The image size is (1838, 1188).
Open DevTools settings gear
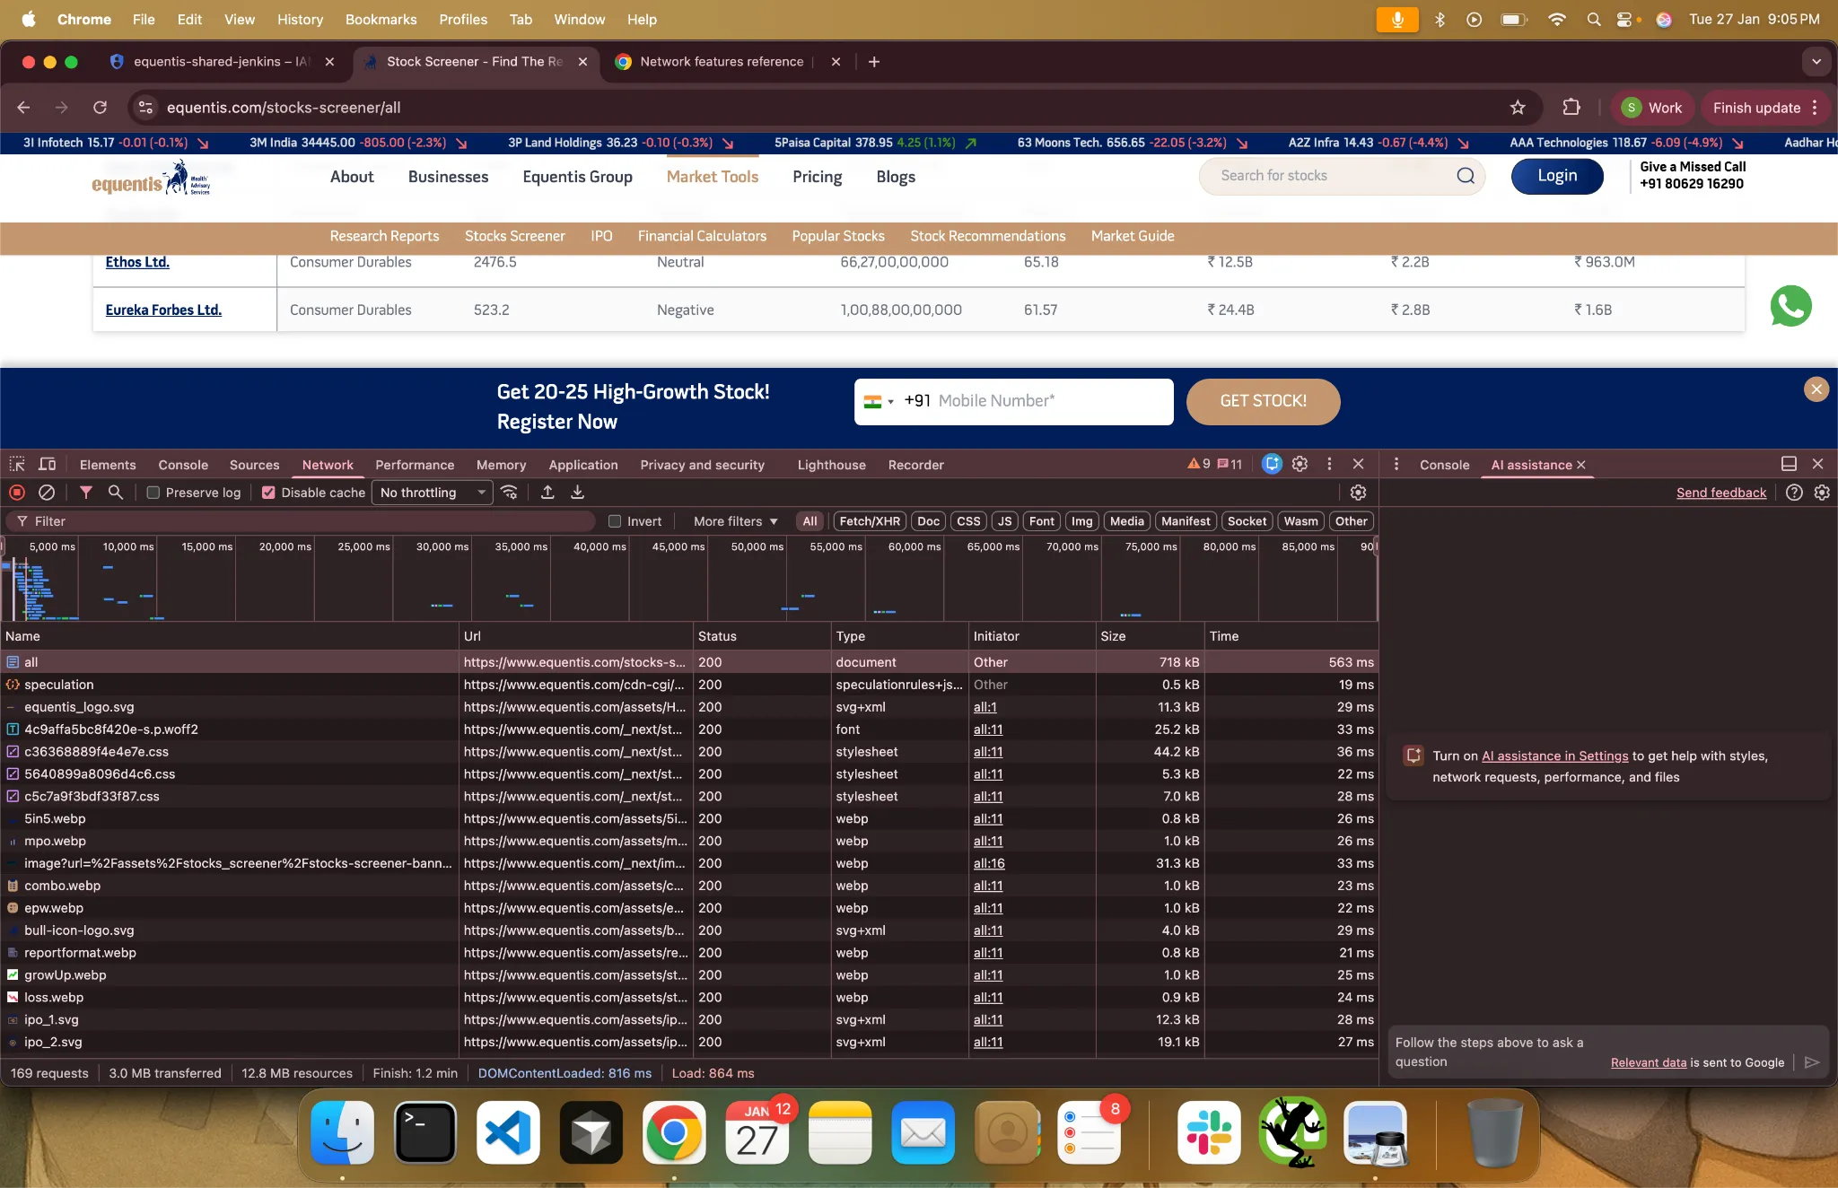(x=1300, y=464)
